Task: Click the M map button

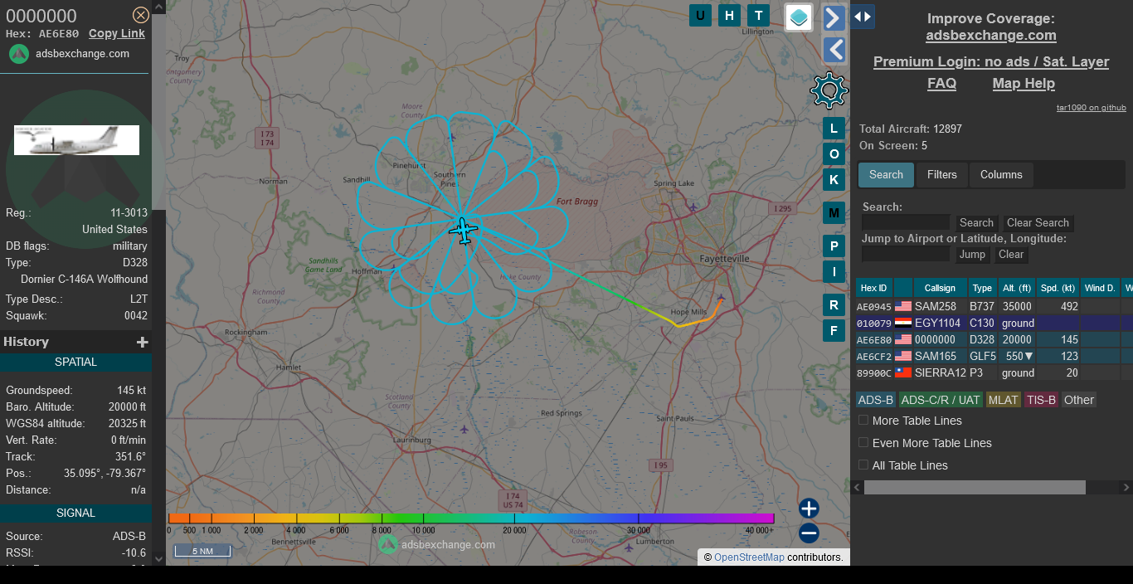Action: tap(834, 213)
